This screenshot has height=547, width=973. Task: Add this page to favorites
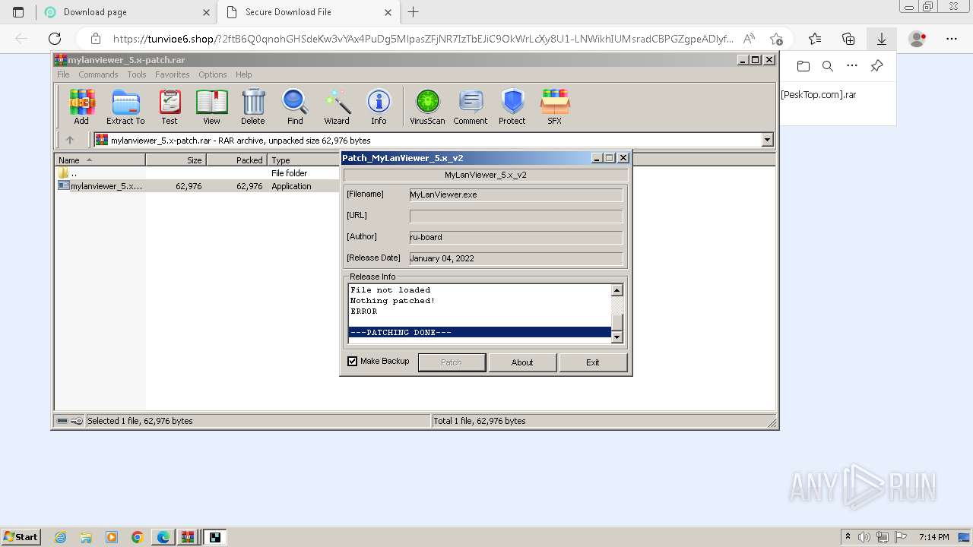tap(776, 39)
